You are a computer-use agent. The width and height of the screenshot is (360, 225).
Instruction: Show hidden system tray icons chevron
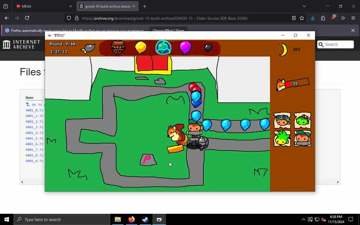pos(303,219)
